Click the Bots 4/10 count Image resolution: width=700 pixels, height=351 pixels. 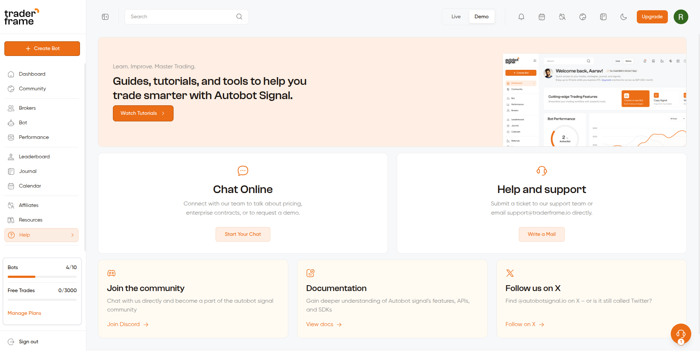pos(71,268)
